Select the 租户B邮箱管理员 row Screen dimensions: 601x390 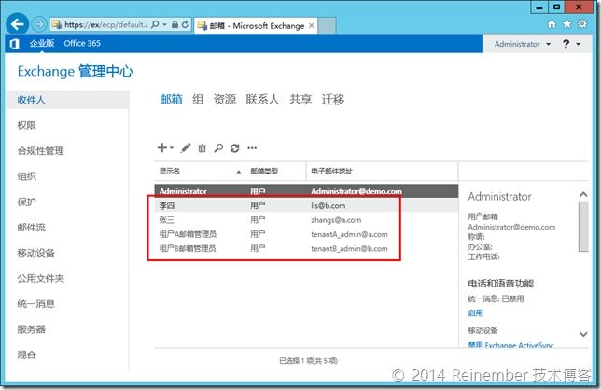pos(306,248)
